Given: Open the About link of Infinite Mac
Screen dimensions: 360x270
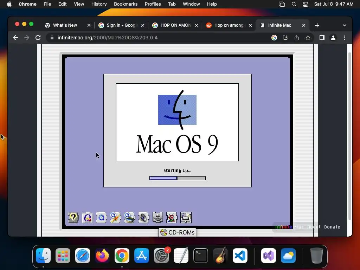Looking at the screenshot, I should (x=314, y=227).
